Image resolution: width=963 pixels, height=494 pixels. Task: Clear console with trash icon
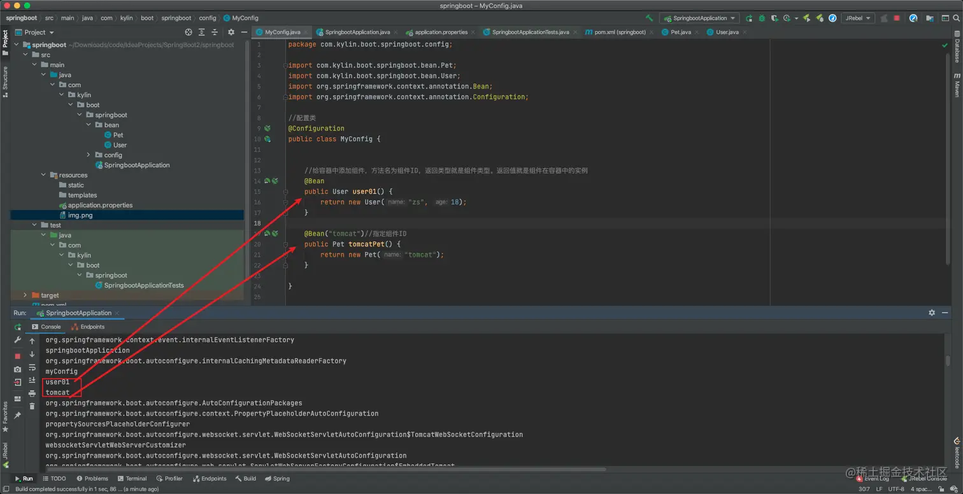(x=32, y=406)
